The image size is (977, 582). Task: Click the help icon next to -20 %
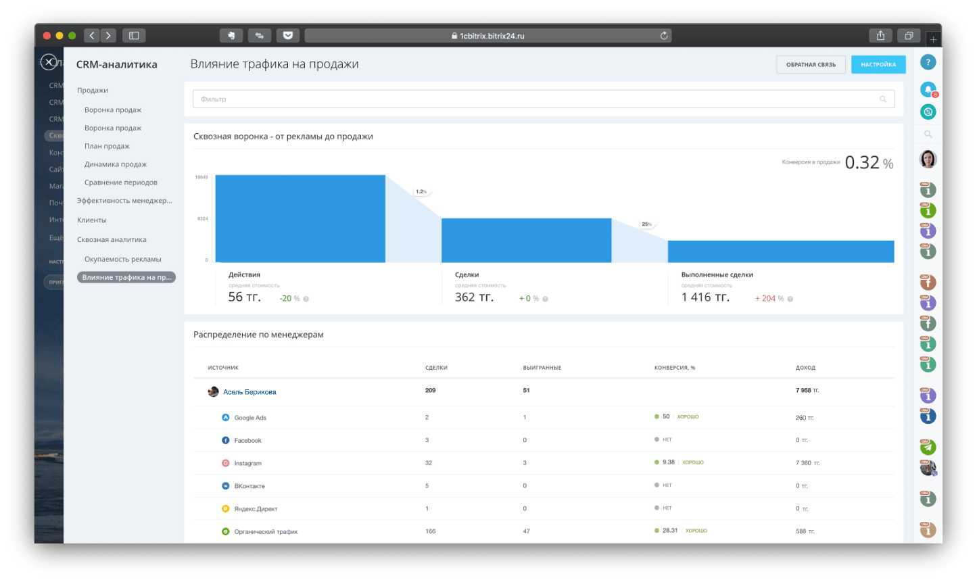[x=306, y=299]
